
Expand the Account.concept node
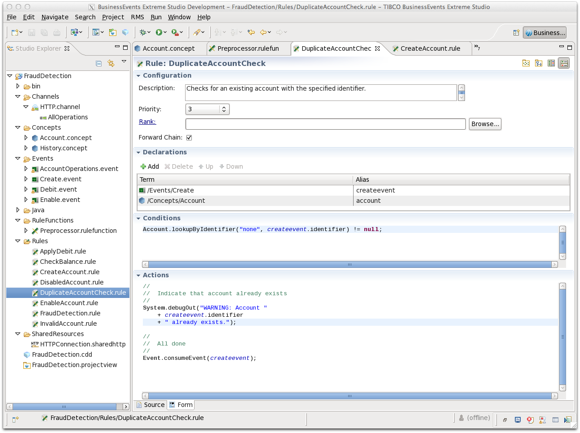pos(26,138)
